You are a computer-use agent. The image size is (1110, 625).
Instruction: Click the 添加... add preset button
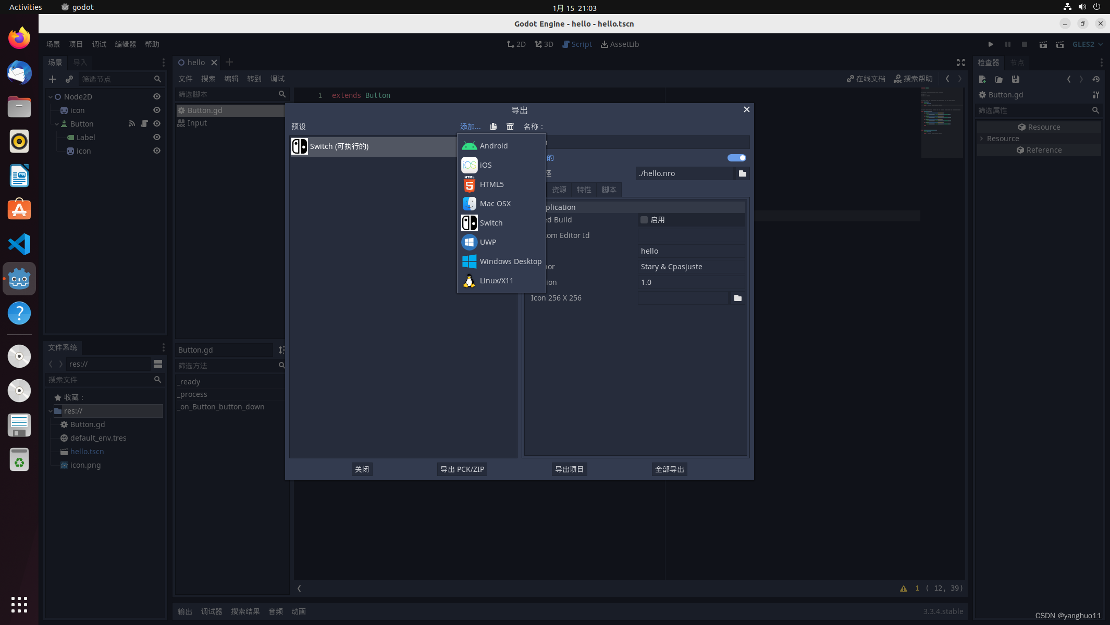470,127
